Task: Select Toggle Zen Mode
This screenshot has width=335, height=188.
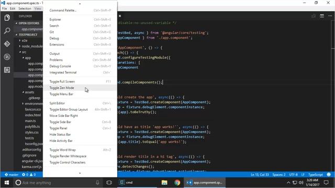Action: 80,88
